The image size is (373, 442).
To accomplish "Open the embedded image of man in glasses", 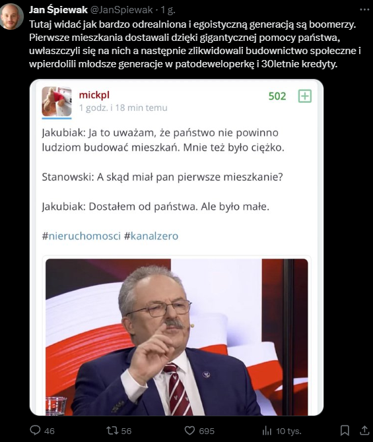I will (177, 337).
